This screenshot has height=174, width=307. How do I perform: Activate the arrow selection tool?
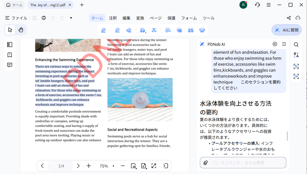click(x=10, y=30)
